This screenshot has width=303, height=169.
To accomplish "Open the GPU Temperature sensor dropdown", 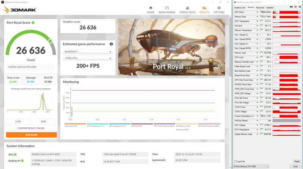I will [257, 21].
